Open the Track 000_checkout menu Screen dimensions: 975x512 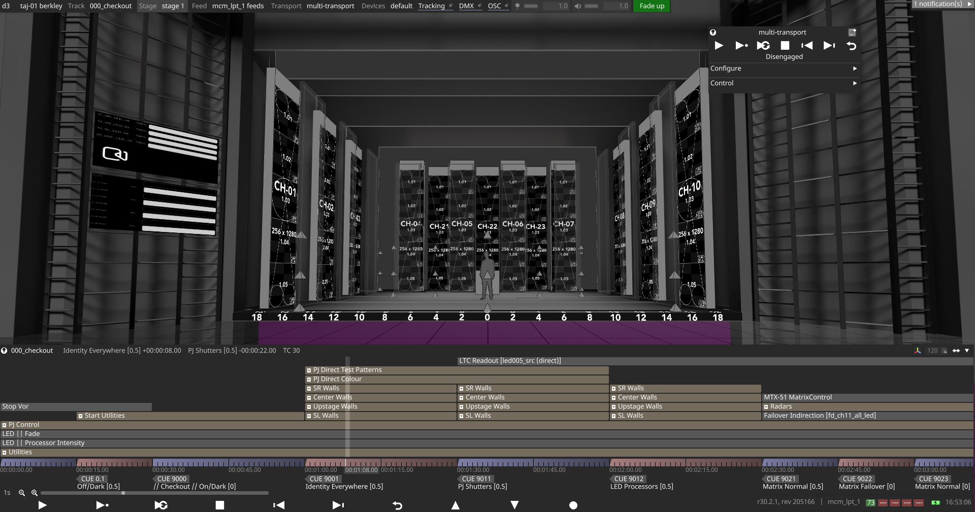(x=100, y=6)
